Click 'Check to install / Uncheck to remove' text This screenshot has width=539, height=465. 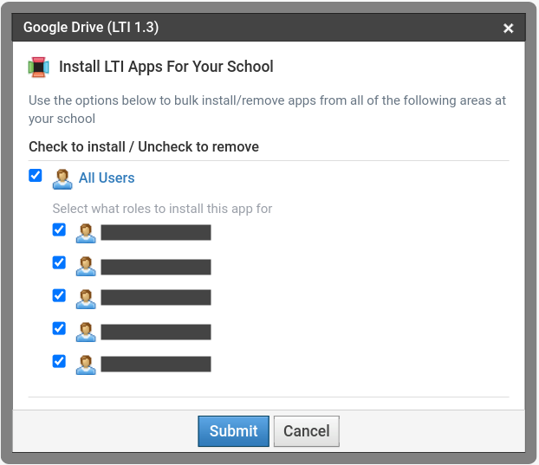pos(144,146)
